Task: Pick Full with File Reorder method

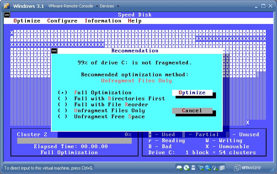Action: [x=63, y=104]
